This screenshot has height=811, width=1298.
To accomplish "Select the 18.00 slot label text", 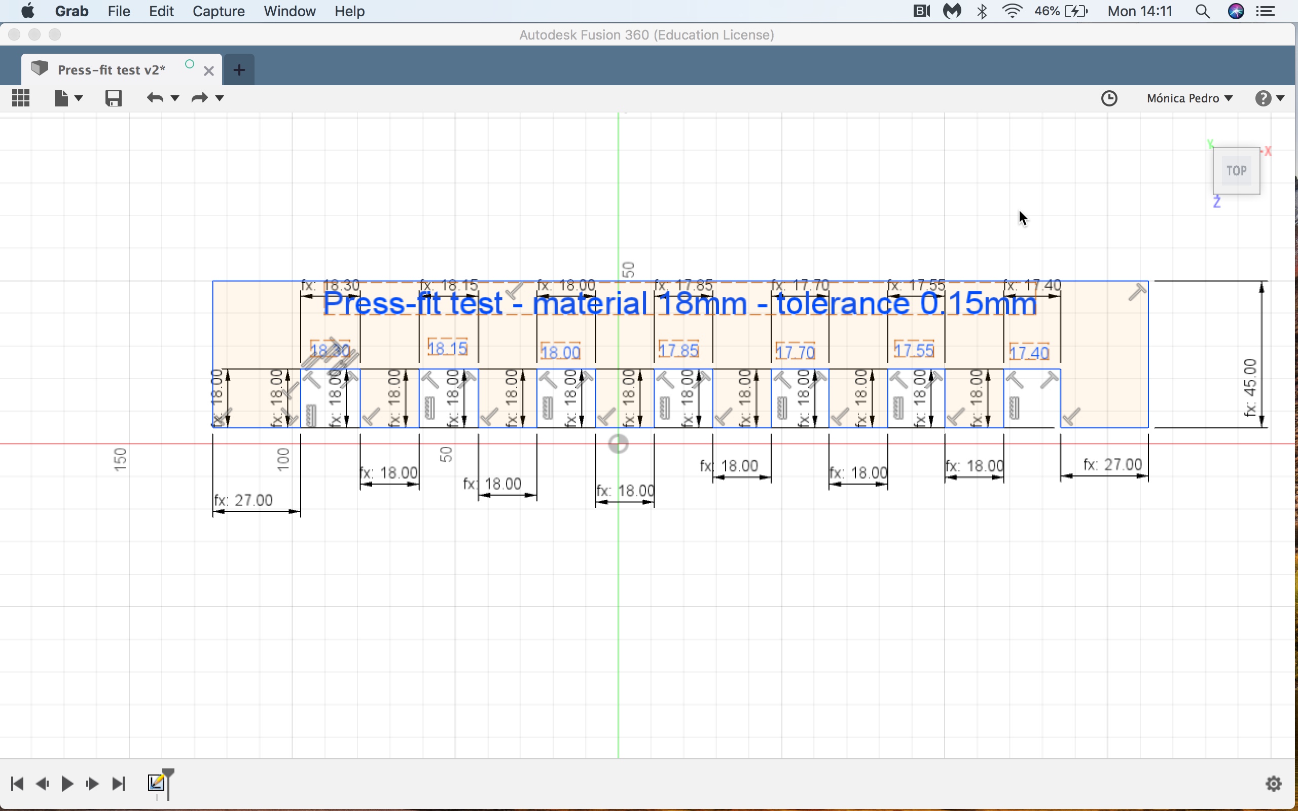I will point(560,352).
